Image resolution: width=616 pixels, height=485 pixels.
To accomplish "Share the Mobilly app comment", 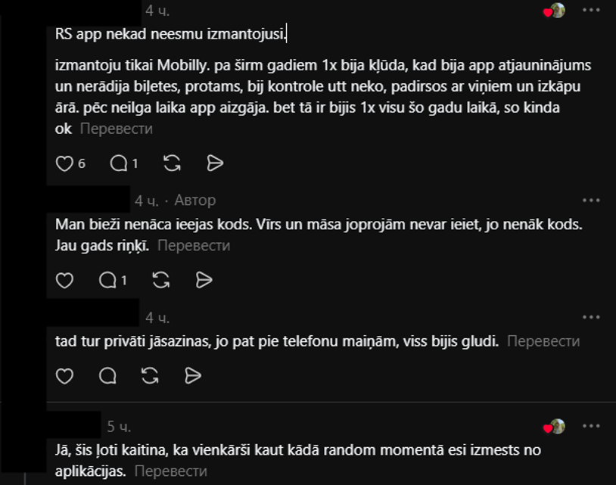I will click(215, 163).
